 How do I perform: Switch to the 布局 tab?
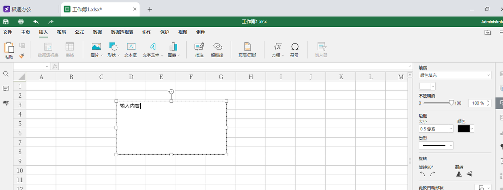(x=61, y=32)
